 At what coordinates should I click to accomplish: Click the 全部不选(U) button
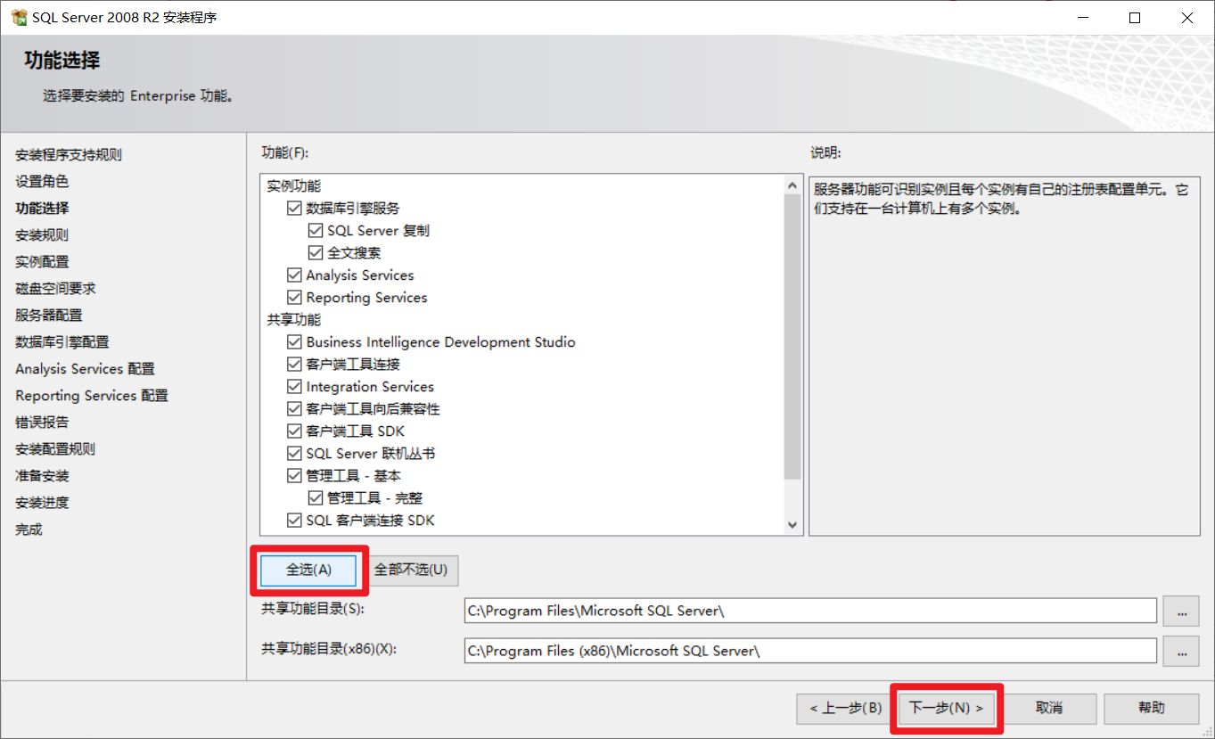pos(411,570)
